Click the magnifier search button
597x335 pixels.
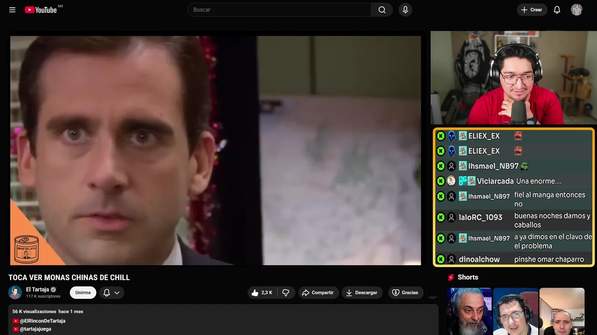382,10
